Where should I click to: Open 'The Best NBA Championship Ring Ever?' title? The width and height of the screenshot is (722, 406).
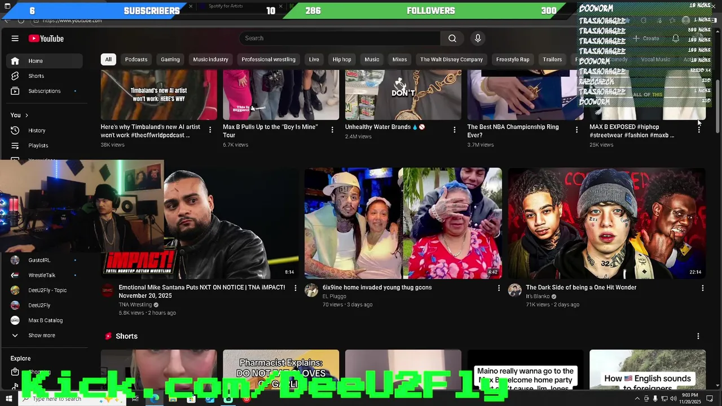pos(513,131)
